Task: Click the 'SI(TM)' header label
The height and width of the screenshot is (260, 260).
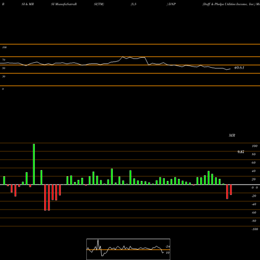Action: (99, 4)
